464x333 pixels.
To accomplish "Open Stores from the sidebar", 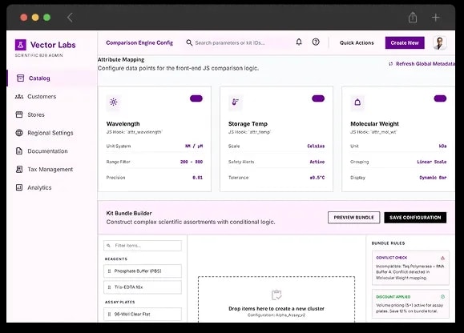I will pyautogui.click(x=52, y=114).
